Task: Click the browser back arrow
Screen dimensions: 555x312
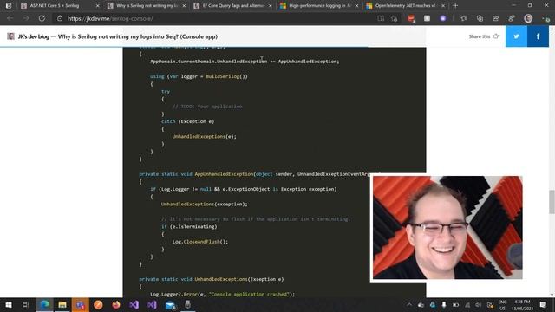Action: pyautogui.click(x=10, y=18)
